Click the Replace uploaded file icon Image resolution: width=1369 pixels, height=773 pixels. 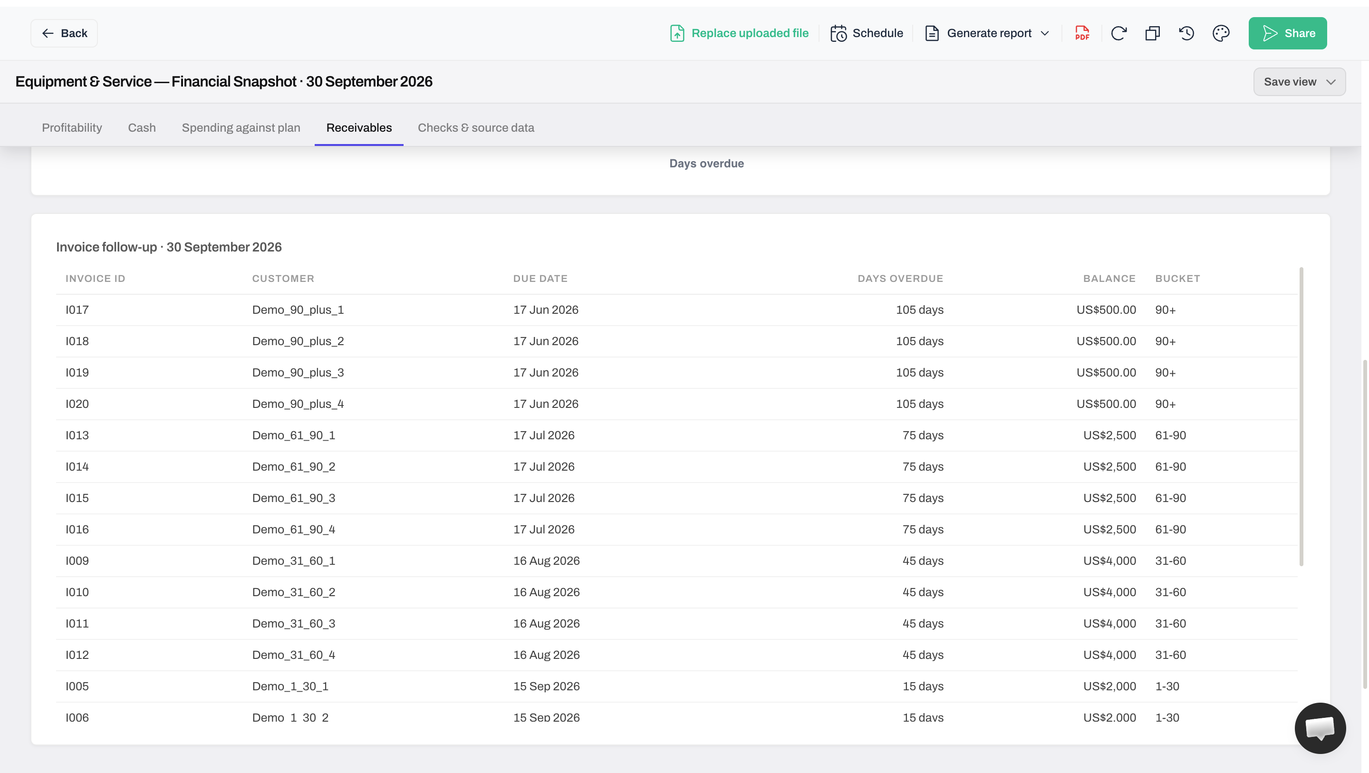pos(677,33)
